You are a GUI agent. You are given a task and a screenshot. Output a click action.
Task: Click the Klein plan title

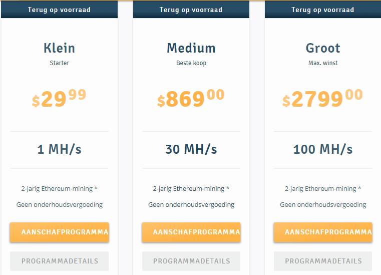tap(59, 48)
